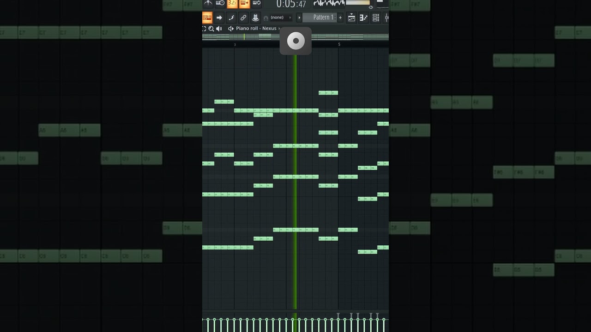The height and width of the screenshot is (332, 591).
Task: Open the piano roll options menu arrow
Action: coord(231,29)
